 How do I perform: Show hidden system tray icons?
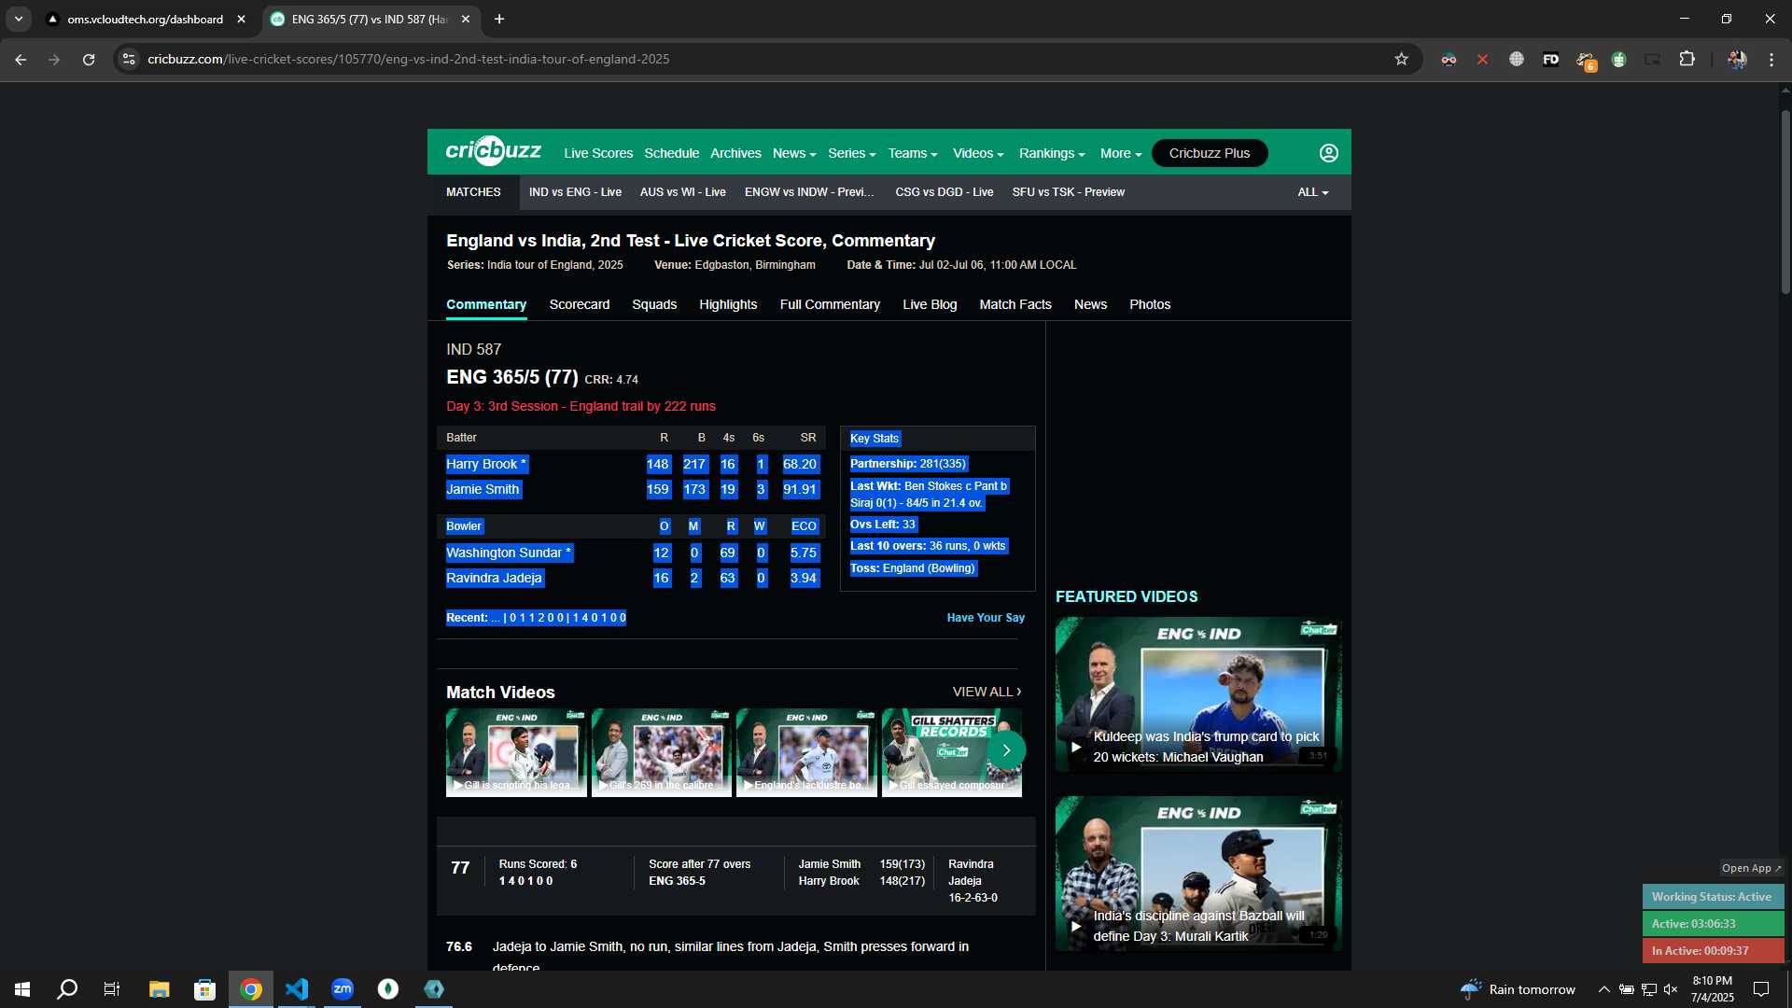[1603, 989]
